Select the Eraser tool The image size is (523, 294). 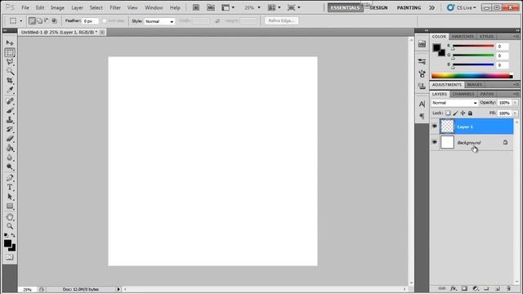pos(10,138)
